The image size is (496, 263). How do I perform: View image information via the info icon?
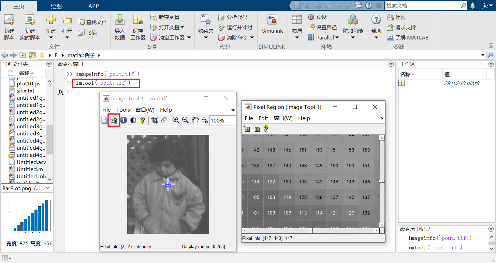[x=123, y=120]
